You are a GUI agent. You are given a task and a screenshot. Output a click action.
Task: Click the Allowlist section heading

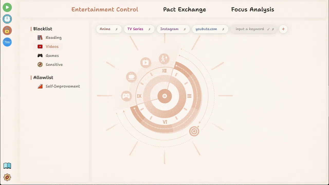pyautogui.click(x=43, y=77)
